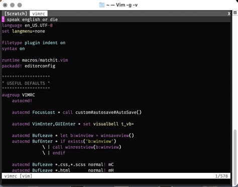Click the 'winsaveview()' call text
This screenshot has width=238, height=187.
click(117, 136)
